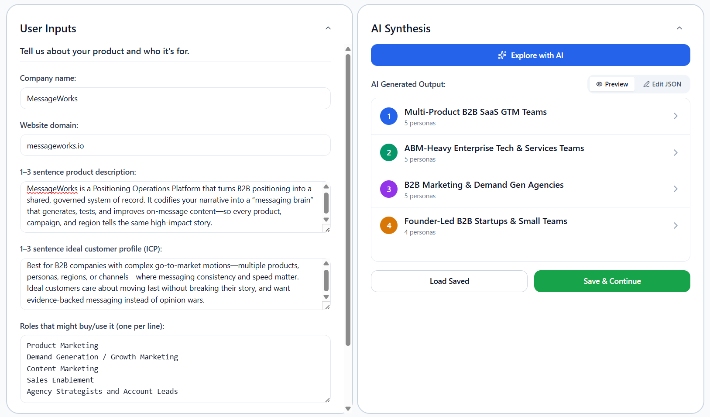Click the Explore with AI button
The height and width of the screenshot is (417, 710).
tap(530, 55)
